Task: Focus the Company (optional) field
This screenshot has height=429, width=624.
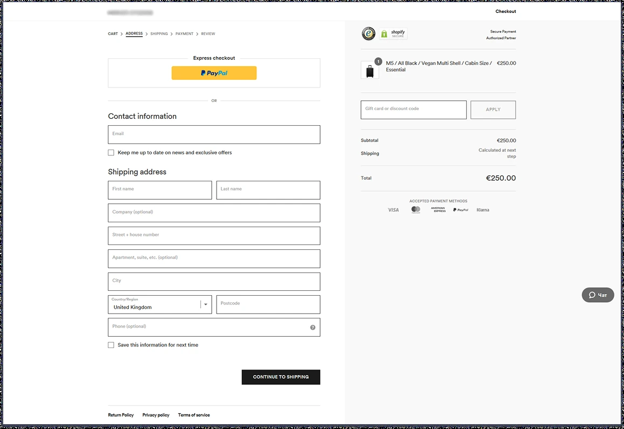Action: click(x=214, y=213)
